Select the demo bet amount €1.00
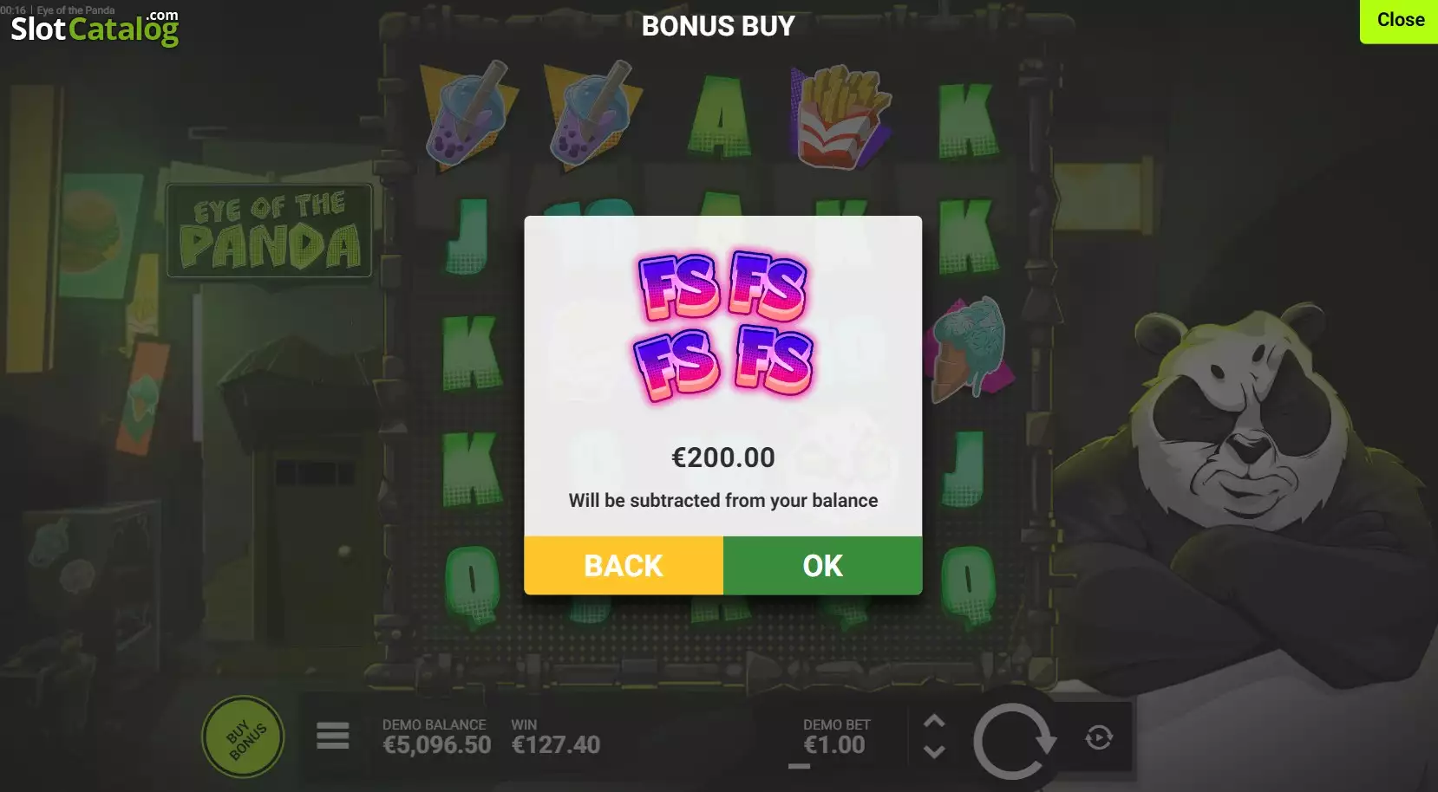 (834, 744)
